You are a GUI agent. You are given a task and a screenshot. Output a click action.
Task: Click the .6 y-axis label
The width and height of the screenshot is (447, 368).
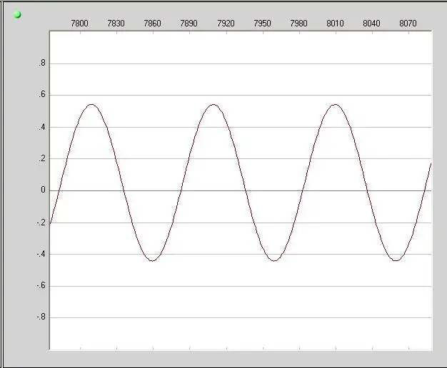(x=42, y=95)
